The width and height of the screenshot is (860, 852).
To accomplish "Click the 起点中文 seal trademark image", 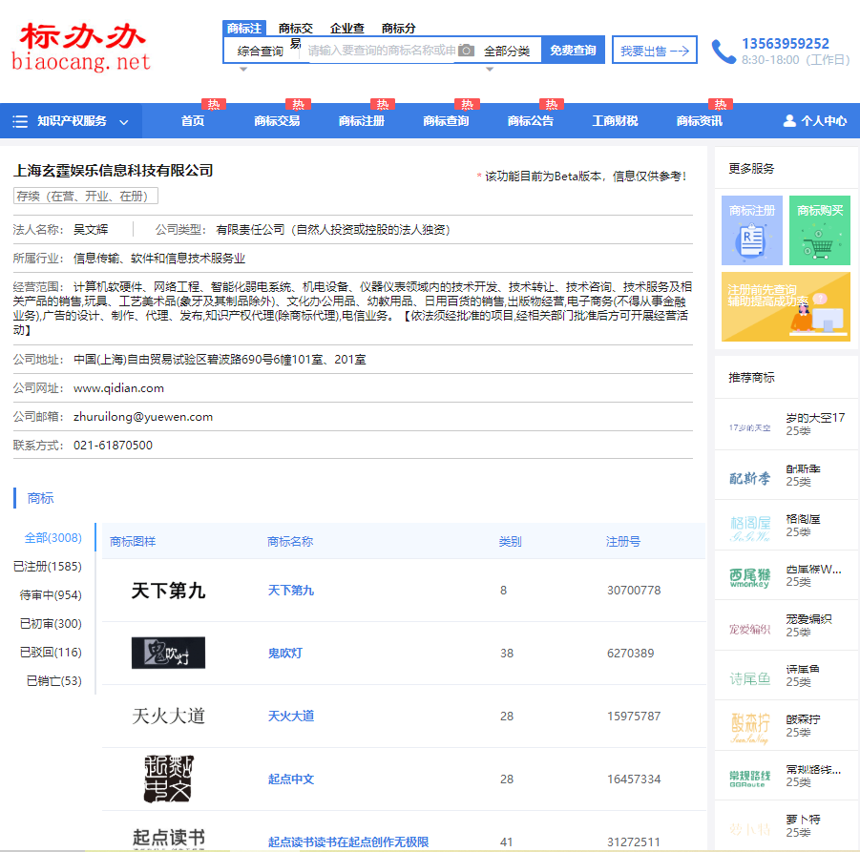I will [168, 779].
